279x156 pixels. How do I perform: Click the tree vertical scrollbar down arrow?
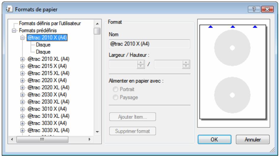[97, 132]
